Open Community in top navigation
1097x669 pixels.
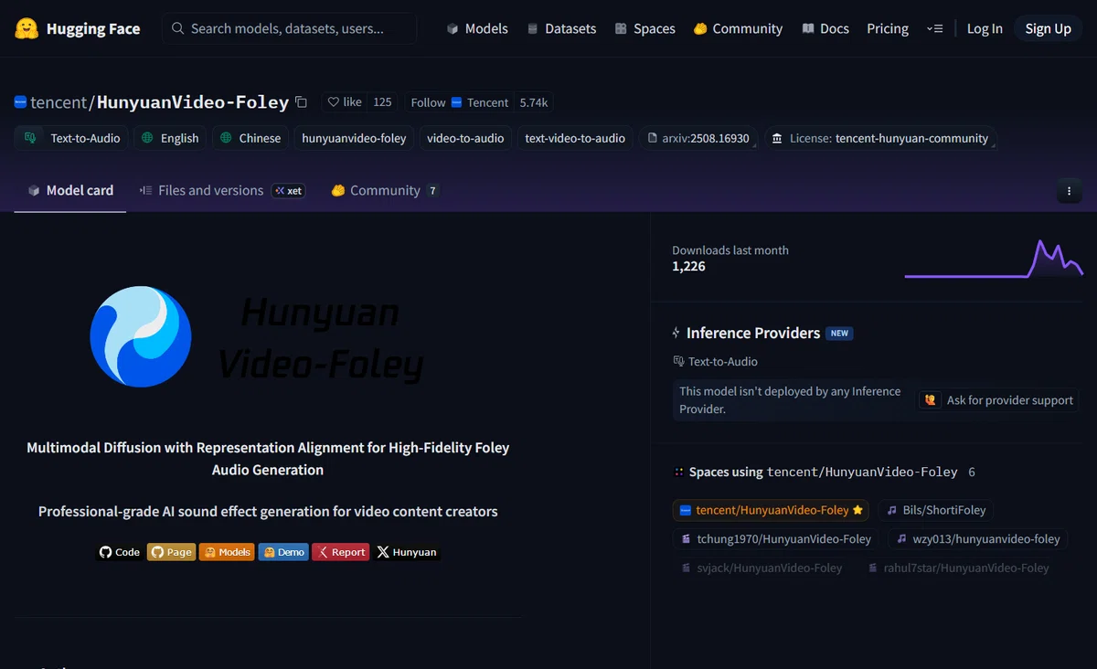click(738, 28)
